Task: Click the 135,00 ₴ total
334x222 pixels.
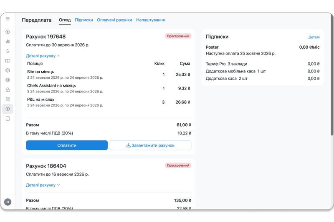Action: pos(182,200)
